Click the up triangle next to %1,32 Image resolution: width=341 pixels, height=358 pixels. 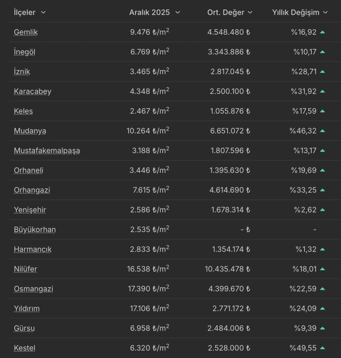click(323, 250)
